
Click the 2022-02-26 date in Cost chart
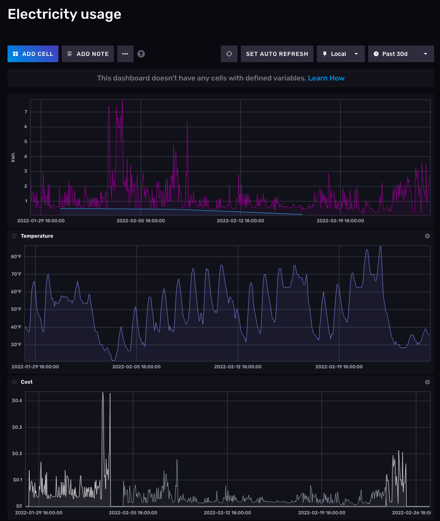(x=412, y=513)
